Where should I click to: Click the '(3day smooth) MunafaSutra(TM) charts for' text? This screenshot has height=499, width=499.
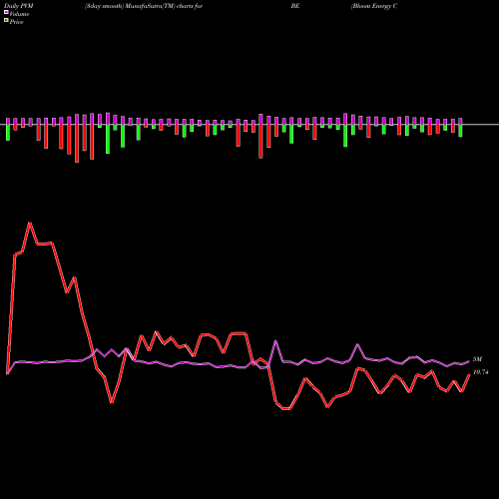[x=144, y=6]
